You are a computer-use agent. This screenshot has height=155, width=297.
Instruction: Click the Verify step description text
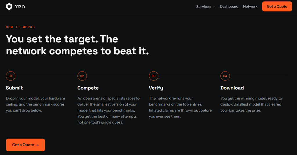(x=180, y=107)
